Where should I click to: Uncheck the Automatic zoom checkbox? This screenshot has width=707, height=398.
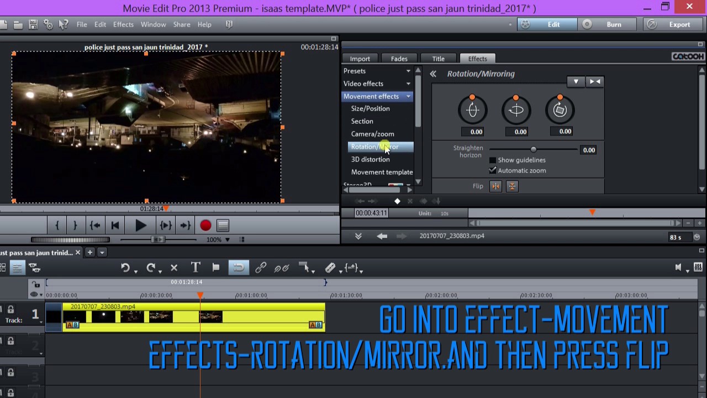493,170
